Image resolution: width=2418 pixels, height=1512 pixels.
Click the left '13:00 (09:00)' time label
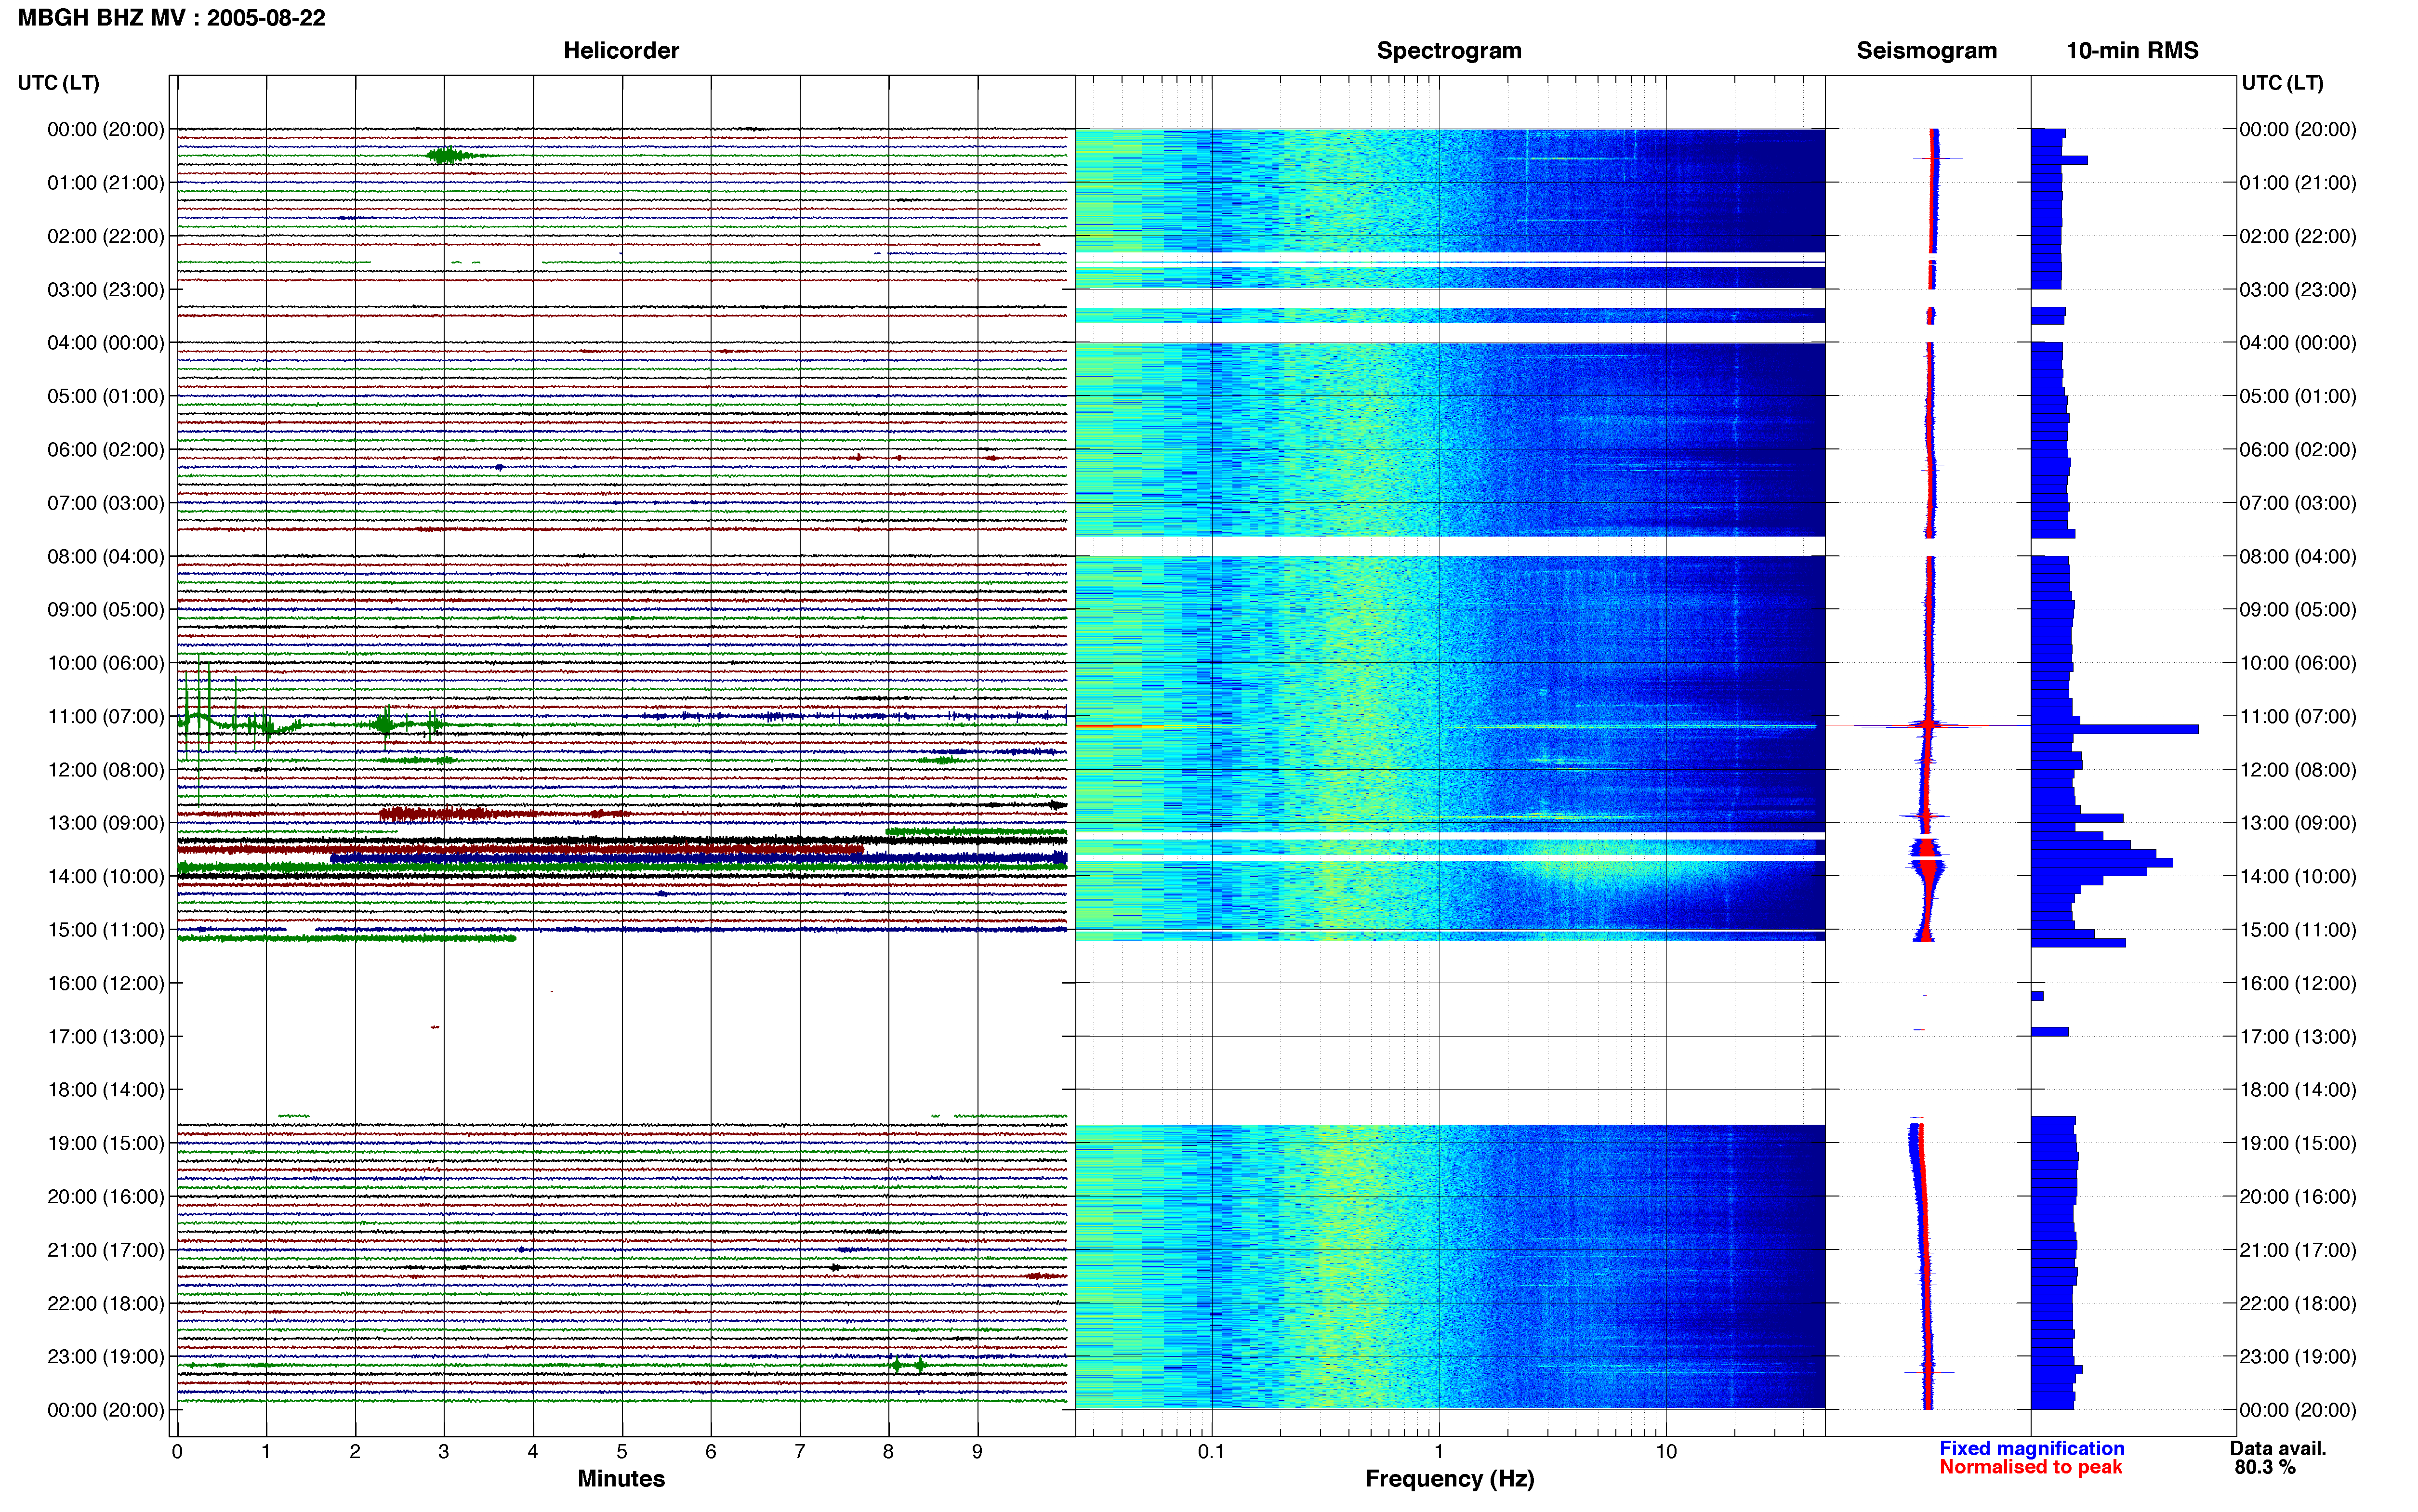(106, 823)
